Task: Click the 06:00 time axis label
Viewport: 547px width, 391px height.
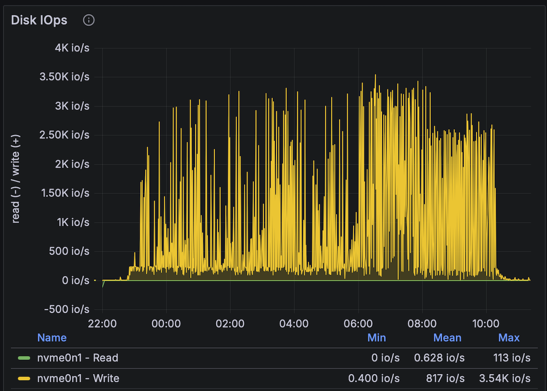Action: point(358,324)
